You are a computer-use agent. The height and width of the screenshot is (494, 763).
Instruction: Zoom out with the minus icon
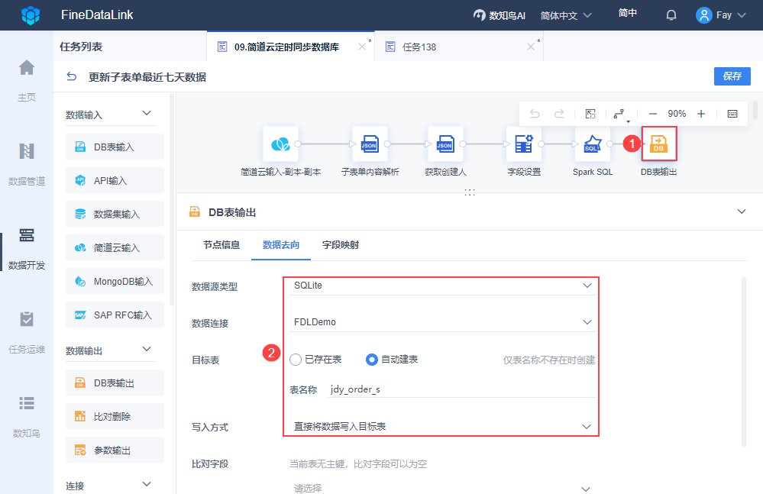point(653,114)
